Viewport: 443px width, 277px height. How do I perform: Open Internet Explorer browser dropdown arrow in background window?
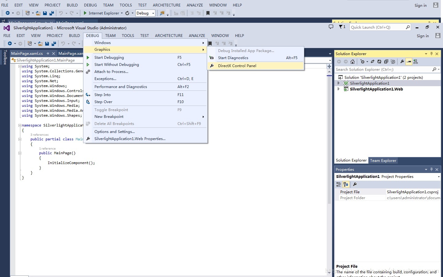(122, 13)
